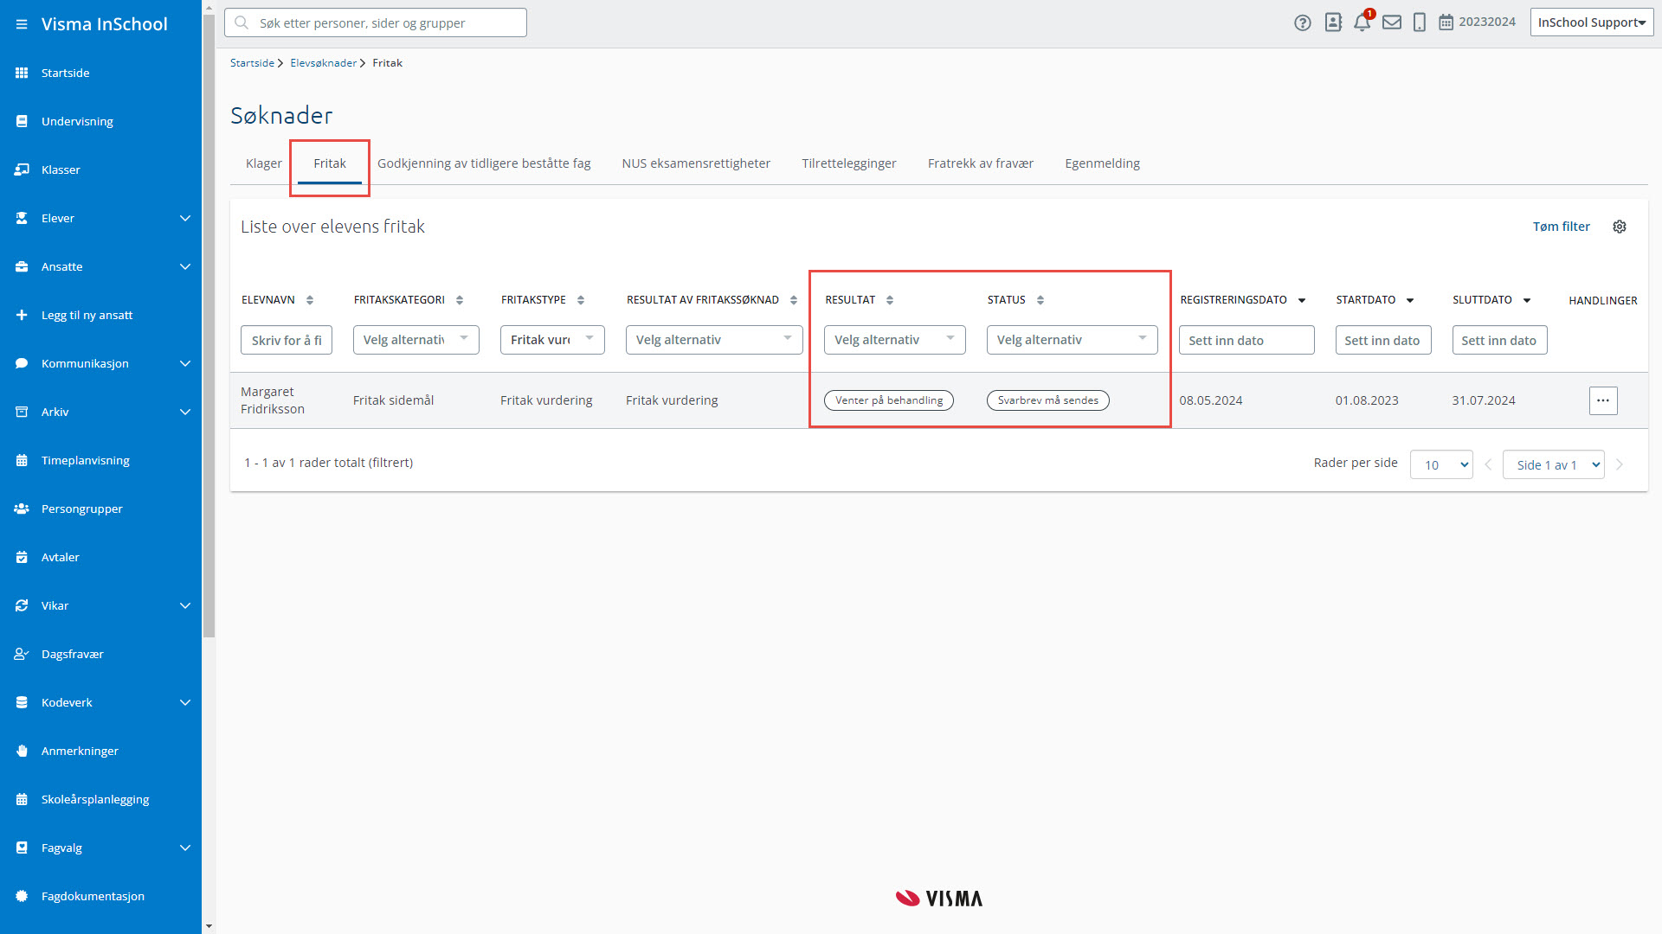Expand the Kommunikasjon sidebar section
The image size is (1662, 934).
pyautogui.click(x=185, y=363)
